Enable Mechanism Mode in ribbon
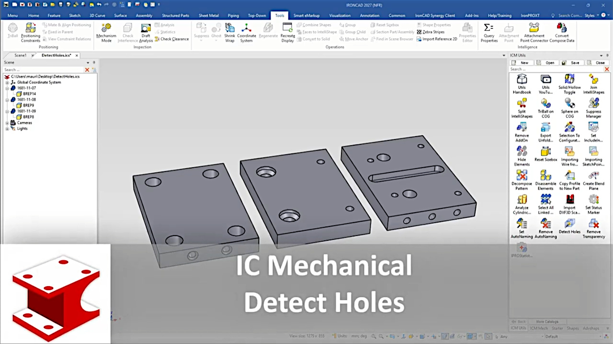This screenshot has height=344, width=613. coord(106,32)
